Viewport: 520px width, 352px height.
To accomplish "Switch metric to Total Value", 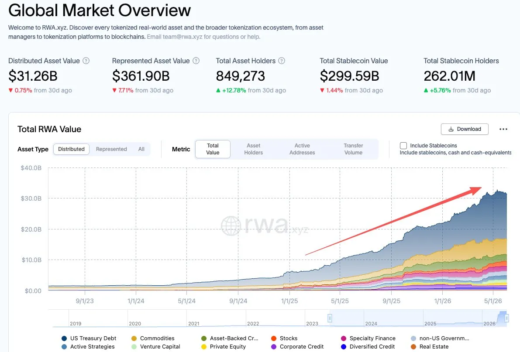I will pyautogui.click(x=213, y=149).
